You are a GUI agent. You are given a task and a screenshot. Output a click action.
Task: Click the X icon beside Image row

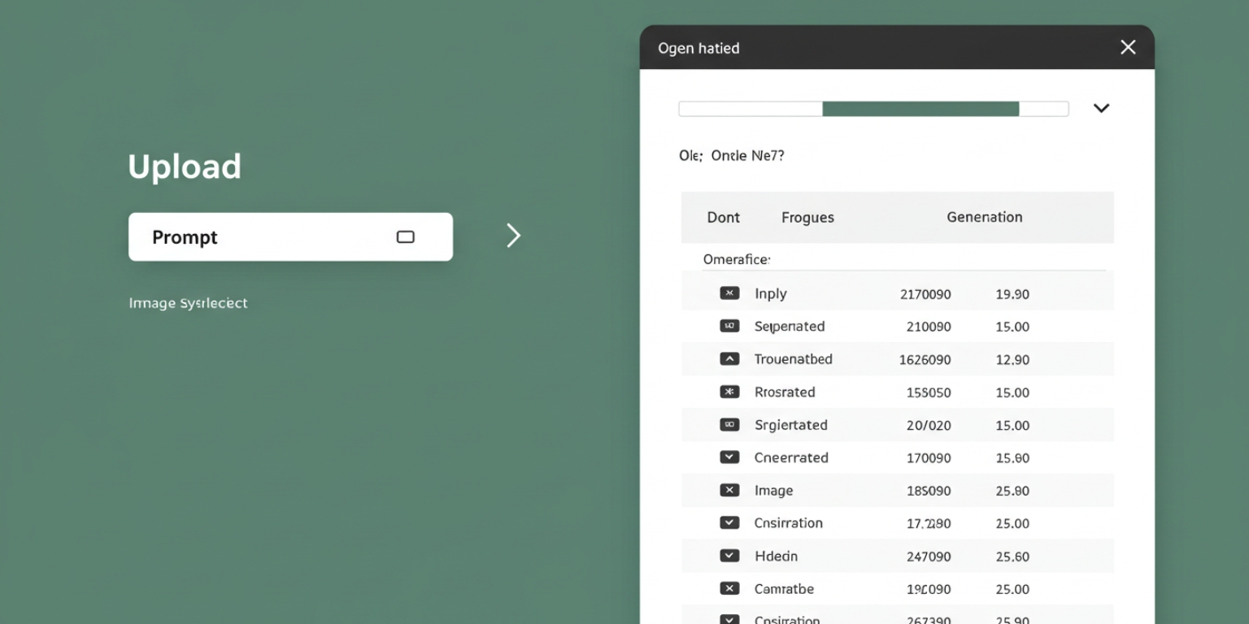pos(729,490)
